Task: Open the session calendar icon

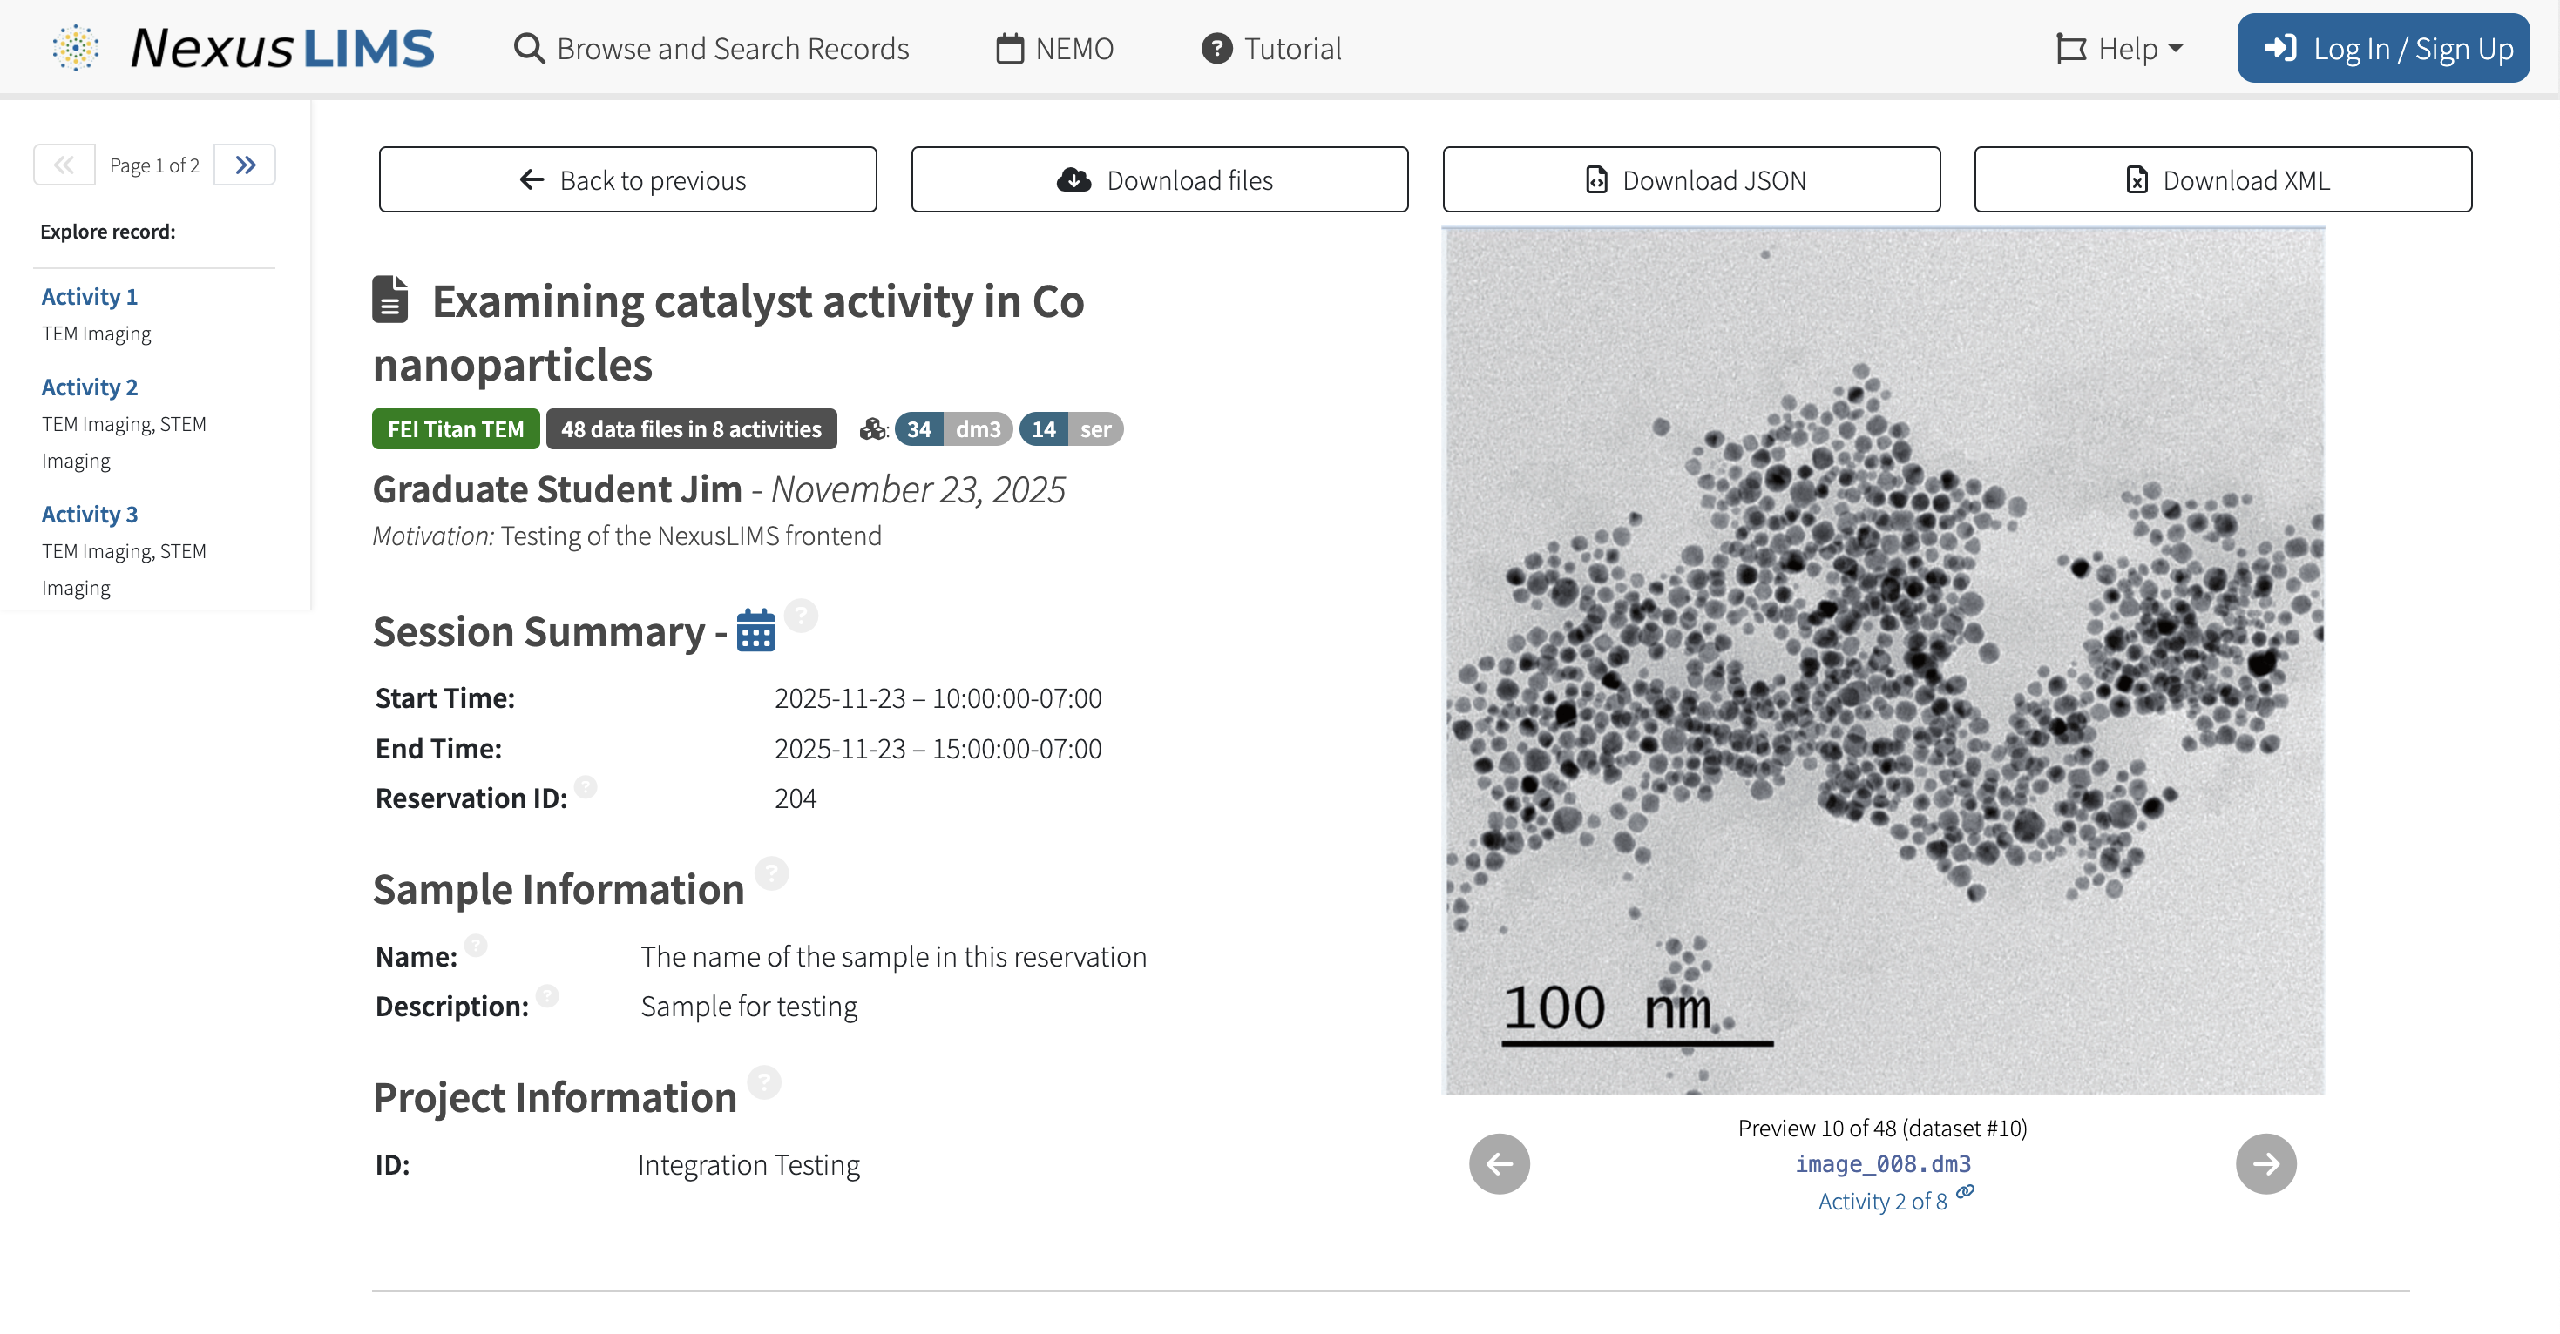Action: 755,630
